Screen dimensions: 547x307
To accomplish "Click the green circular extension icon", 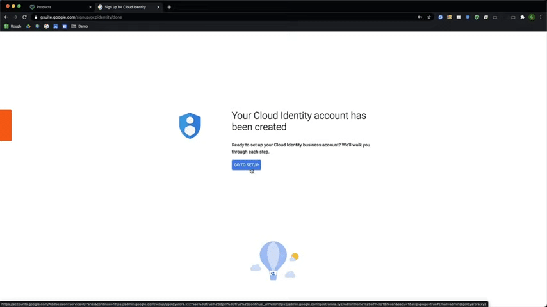I will [477, 17].
